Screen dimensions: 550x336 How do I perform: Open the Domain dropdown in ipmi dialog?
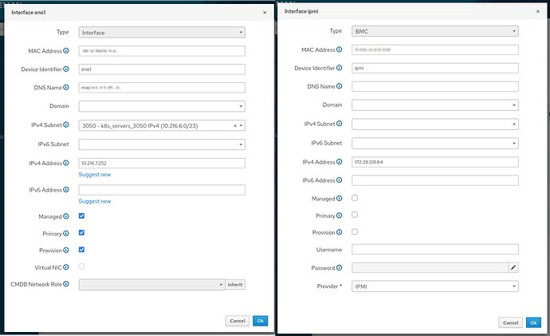click(x=435, y=105)
